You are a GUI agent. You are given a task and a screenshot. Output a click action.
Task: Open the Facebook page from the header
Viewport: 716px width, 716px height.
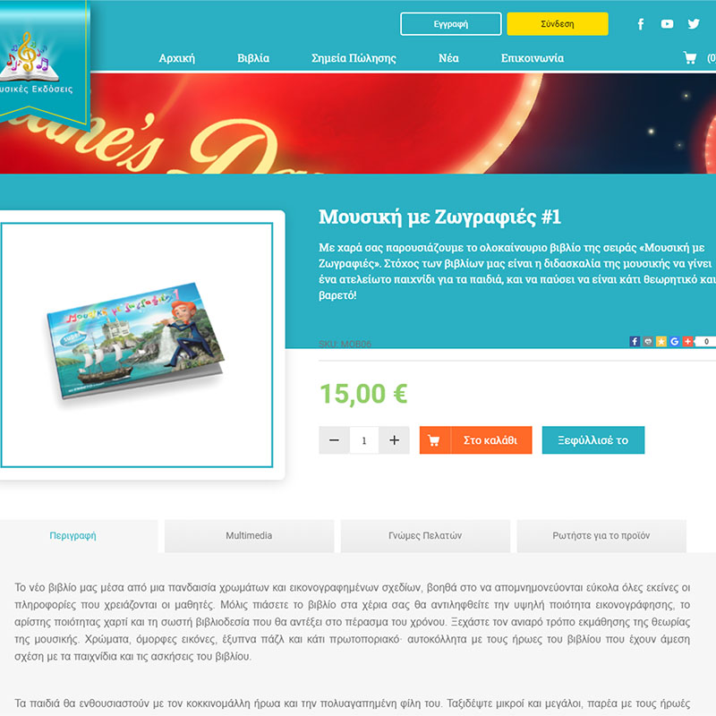[641, 24]
